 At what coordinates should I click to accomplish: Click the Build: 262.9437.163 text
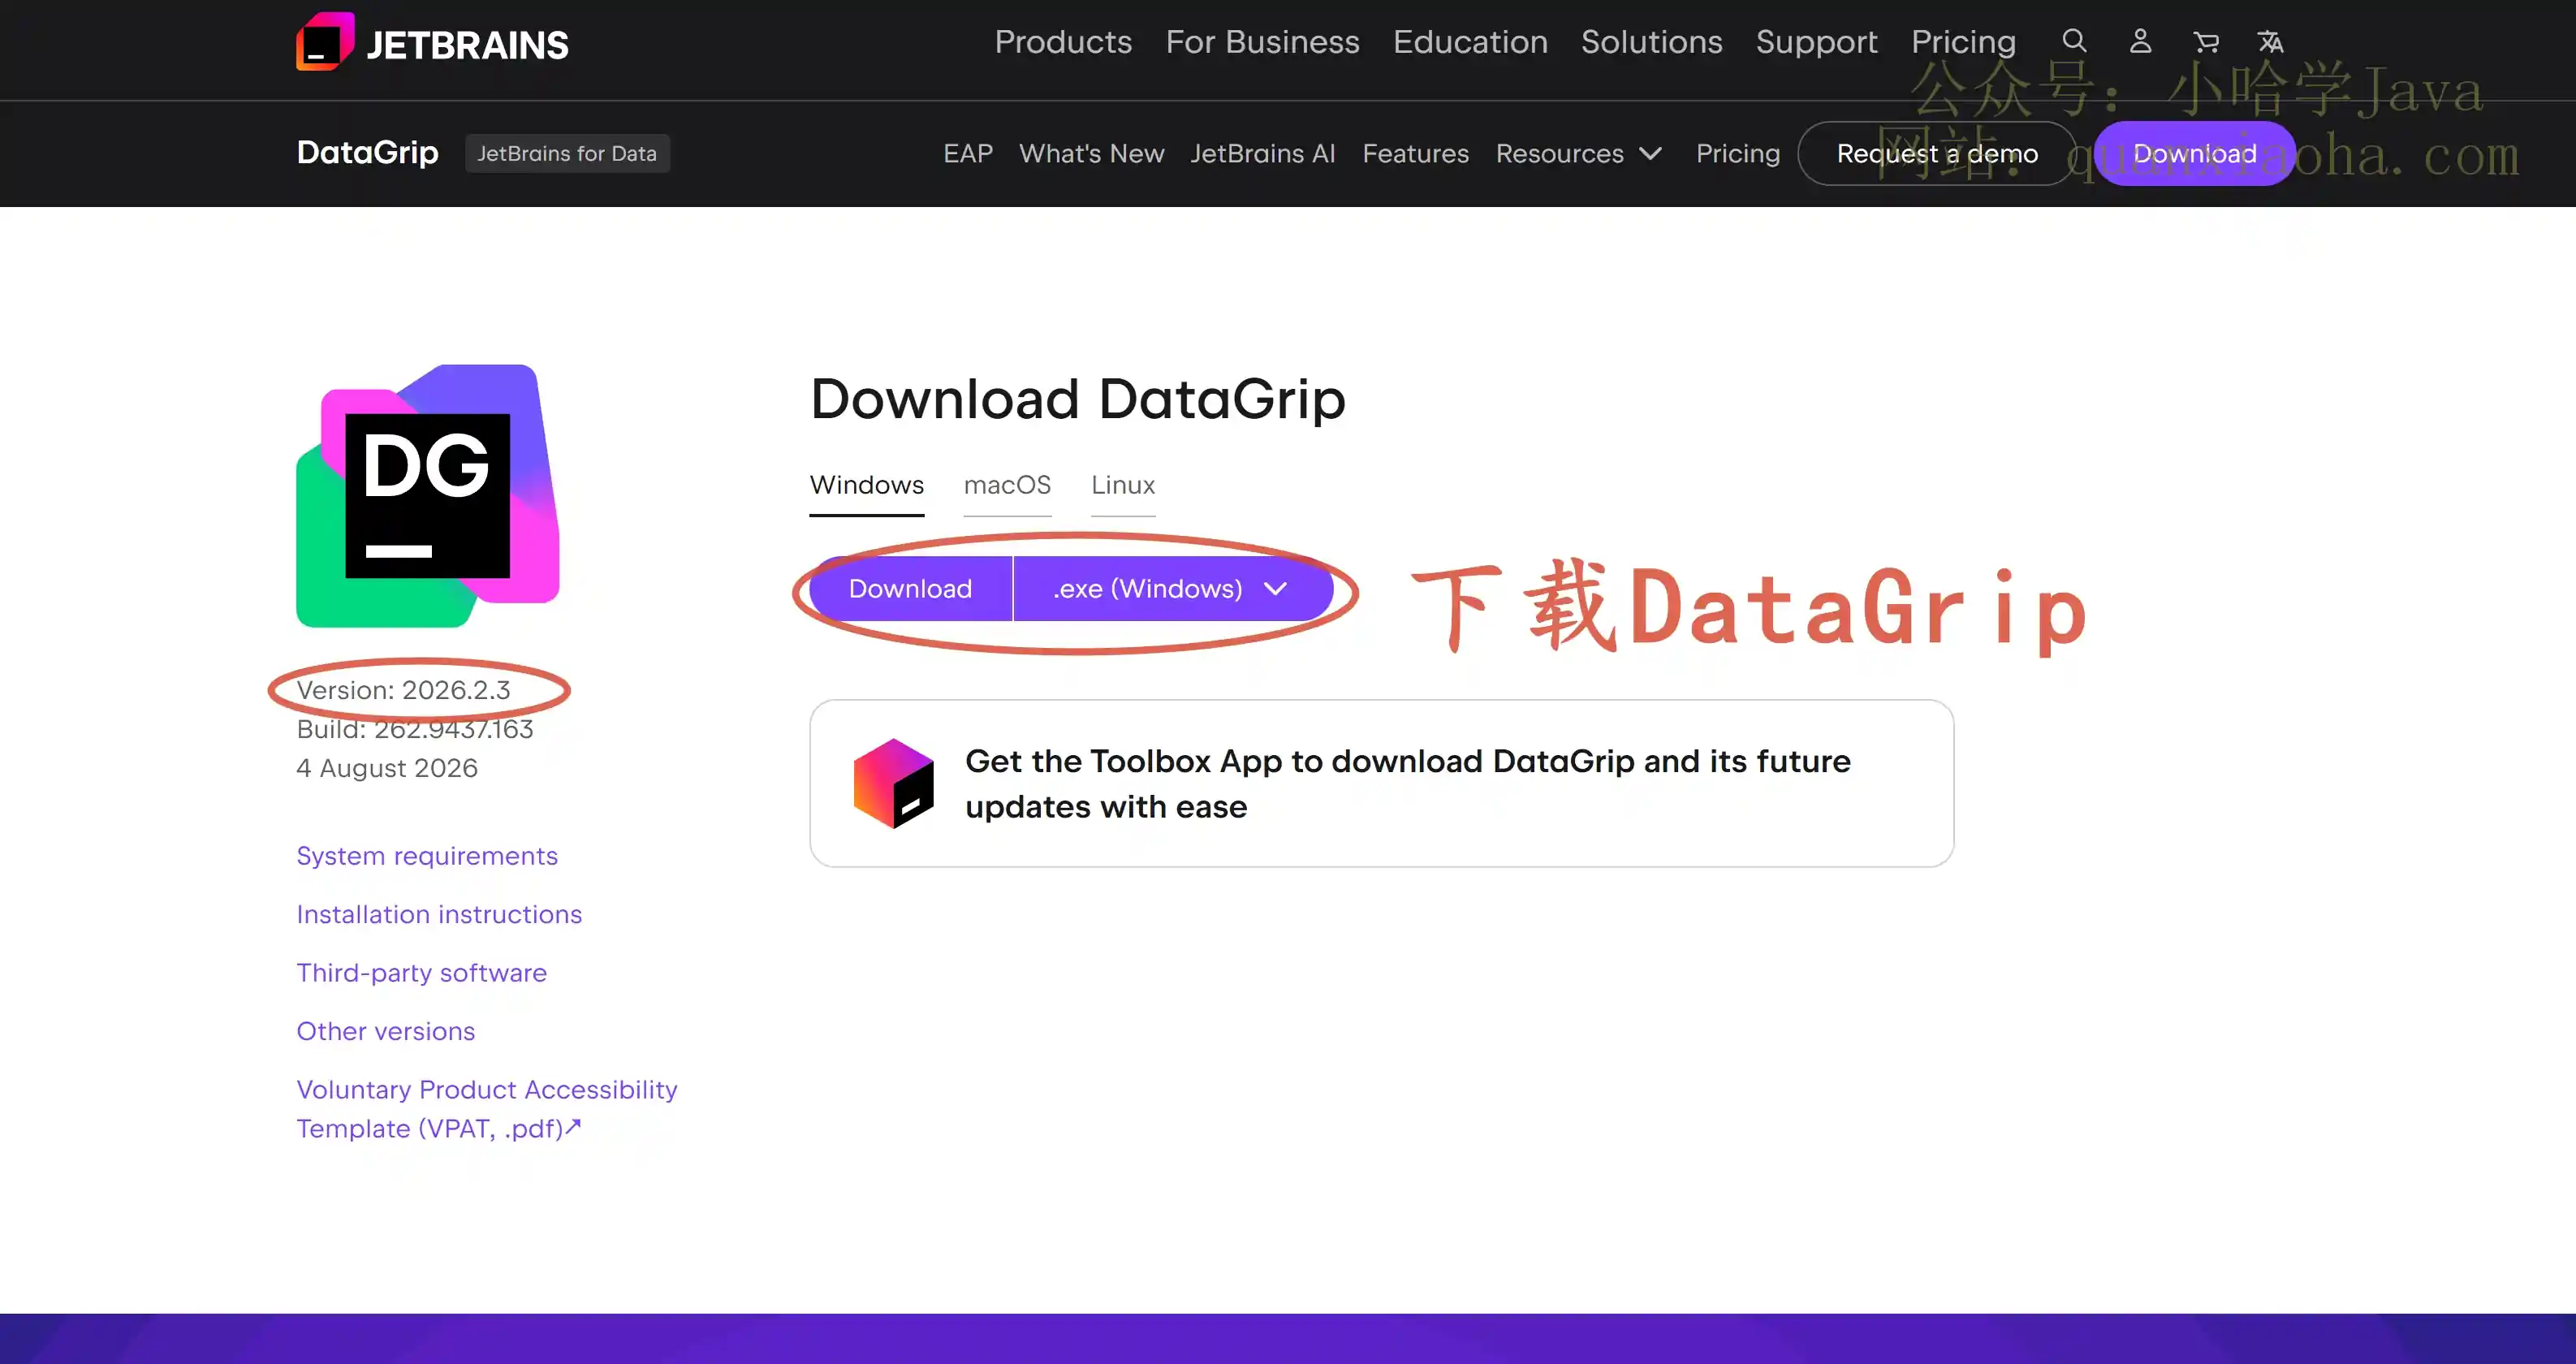tap(414, 729)
